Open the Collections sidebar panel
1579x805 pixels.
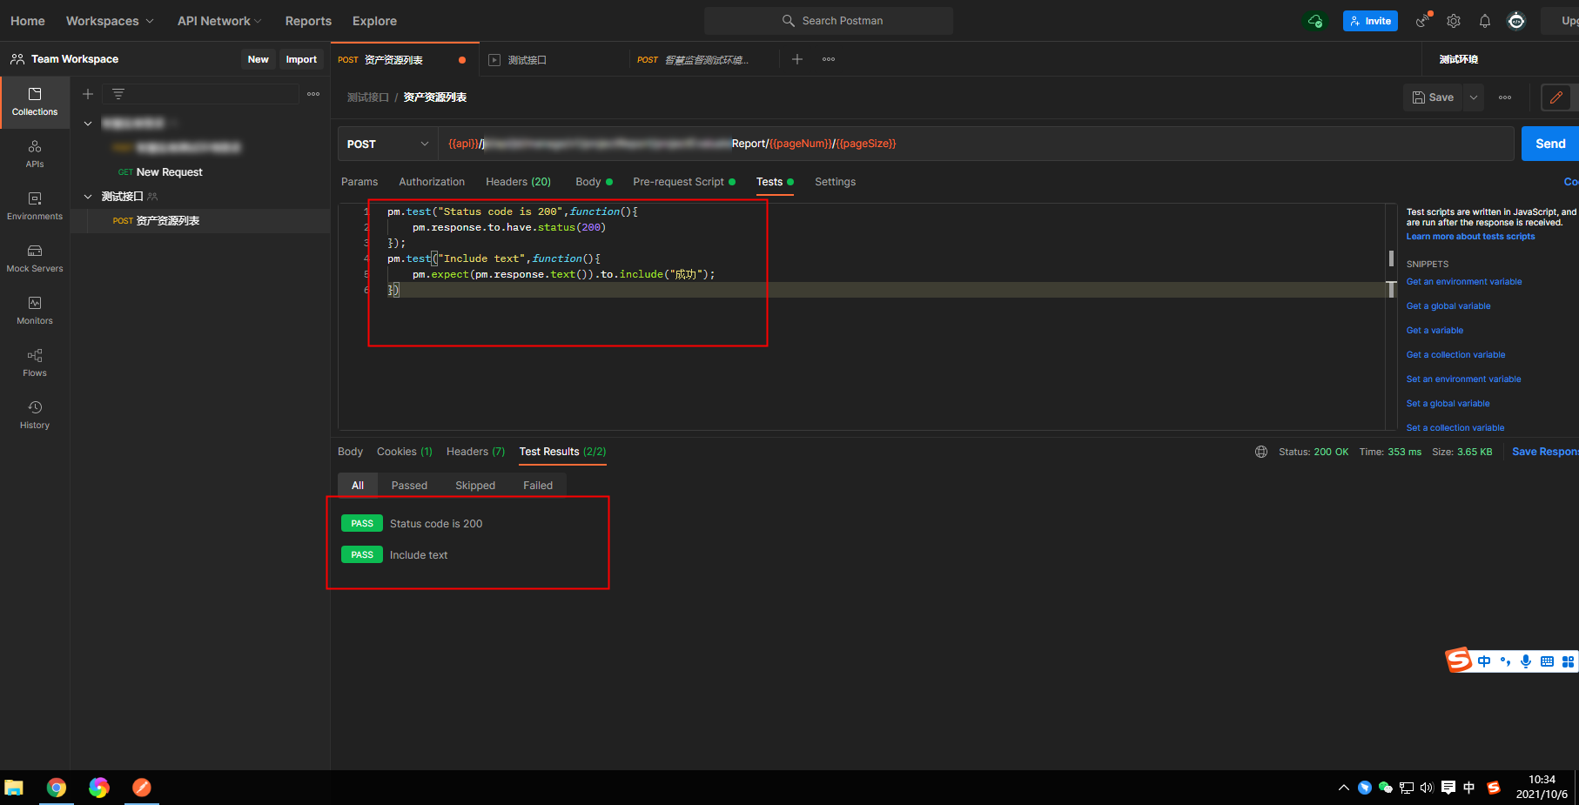(x=35, y=102)
